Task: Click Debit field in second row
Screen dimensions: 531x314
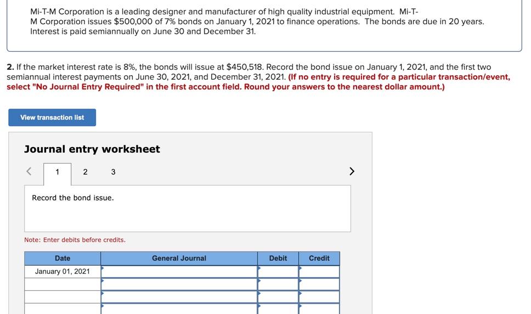Action: coord(278,284)
